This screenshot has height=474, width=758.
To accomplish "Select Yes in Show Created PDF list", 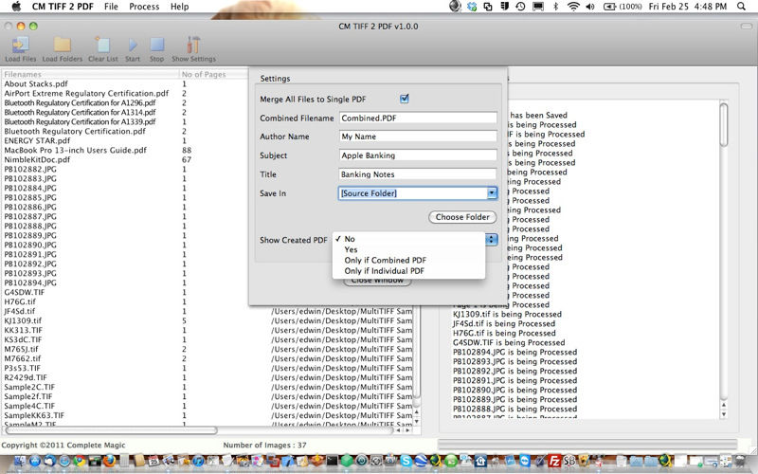I will 408,249.
